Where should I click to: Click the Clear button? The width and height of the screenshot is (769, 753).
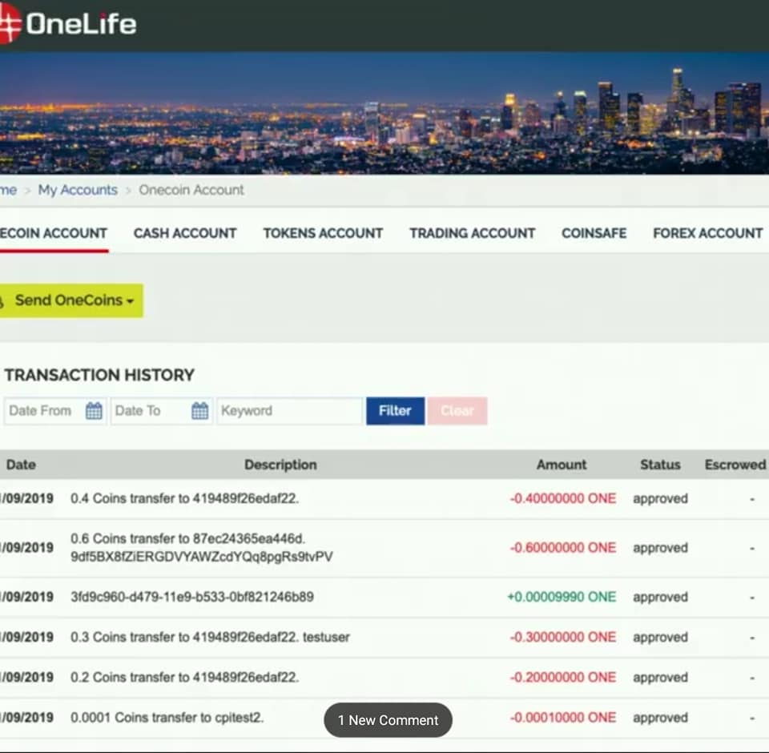click(457, 411)
